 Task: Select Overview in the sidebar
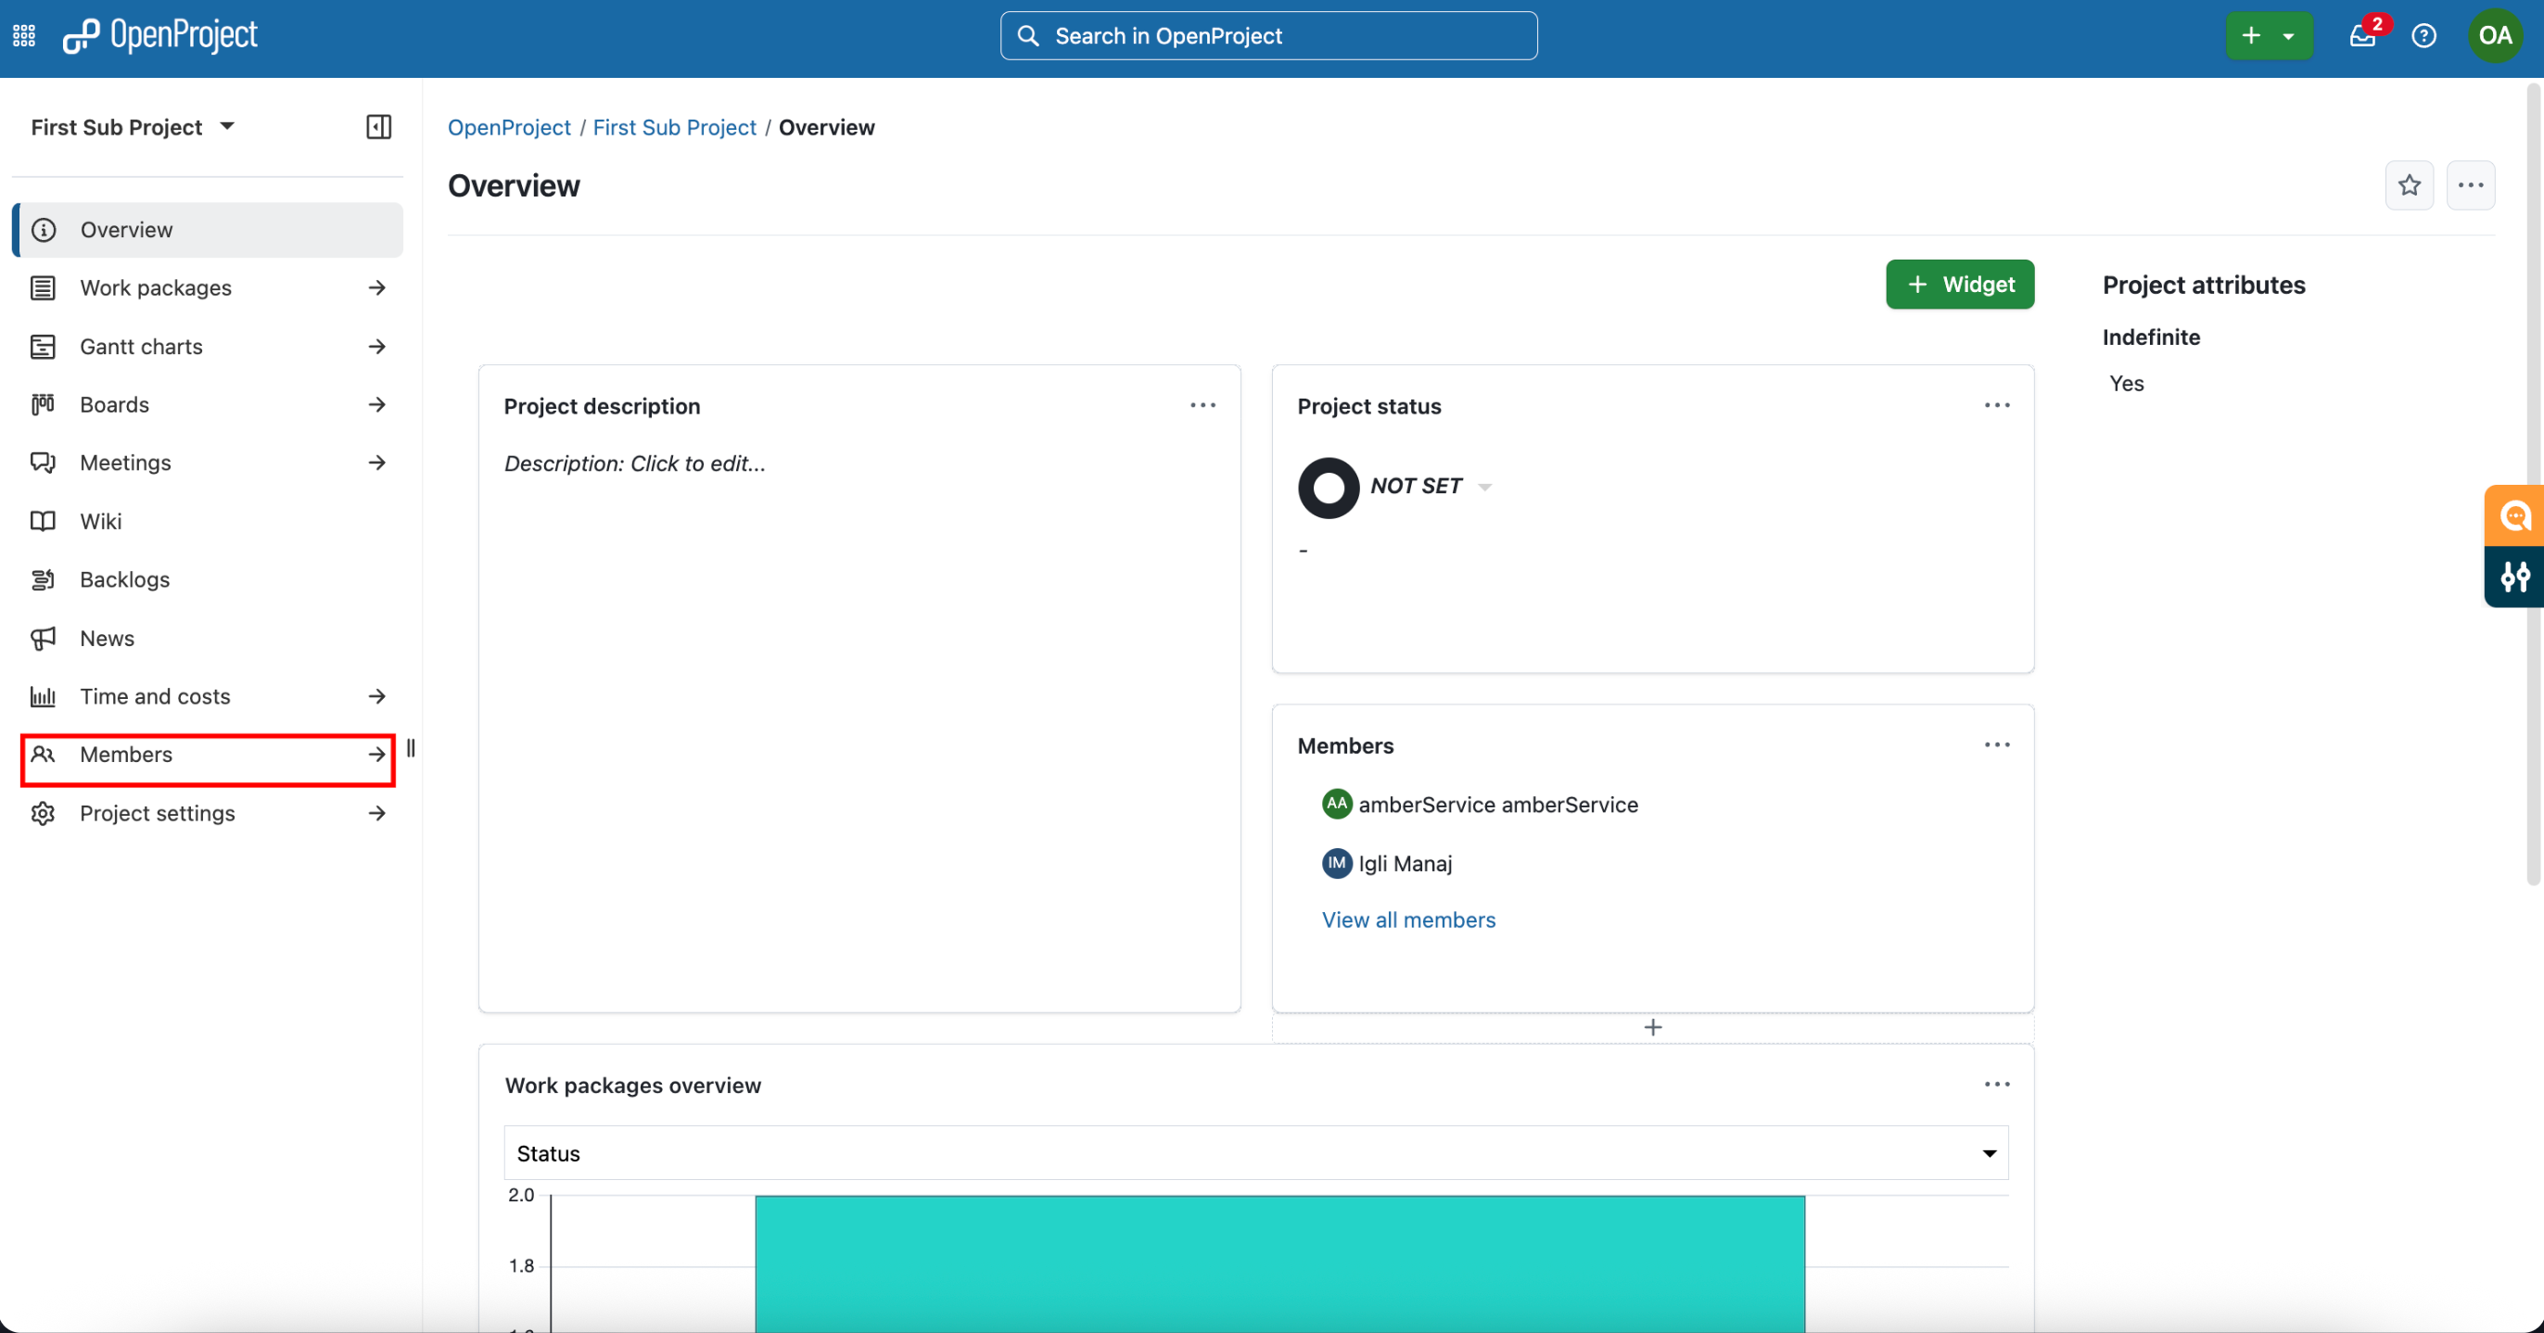coord(209,230)
